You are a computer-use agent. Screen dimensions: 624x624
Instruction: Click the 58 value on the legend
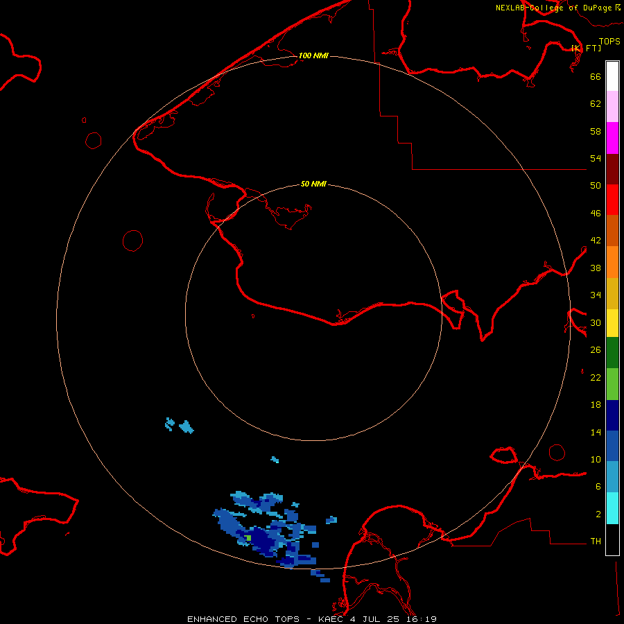tap(596, 131)
